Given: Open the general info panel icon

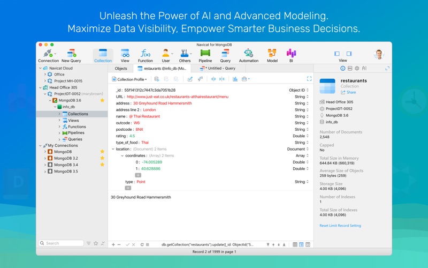Looking at the screenshot, I should (342, 69).
